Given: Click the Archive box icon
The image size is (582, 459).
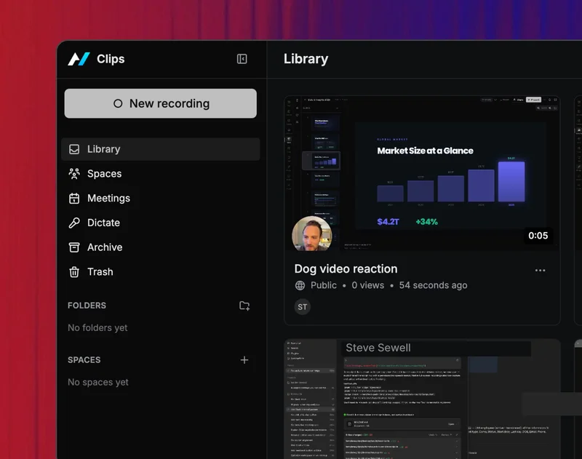Looking at the screenshot, I should (74, 247).
